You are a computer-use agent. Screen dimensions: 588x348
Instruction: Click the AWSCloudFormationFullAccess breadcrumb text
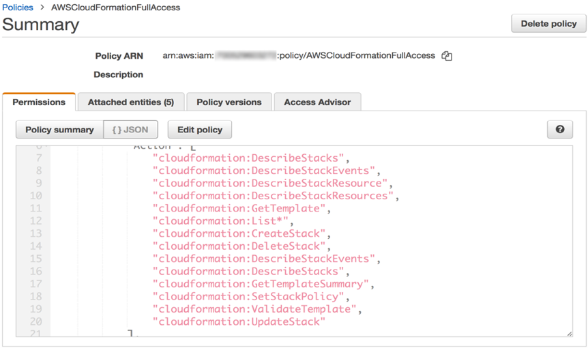[x=115, y=8]
